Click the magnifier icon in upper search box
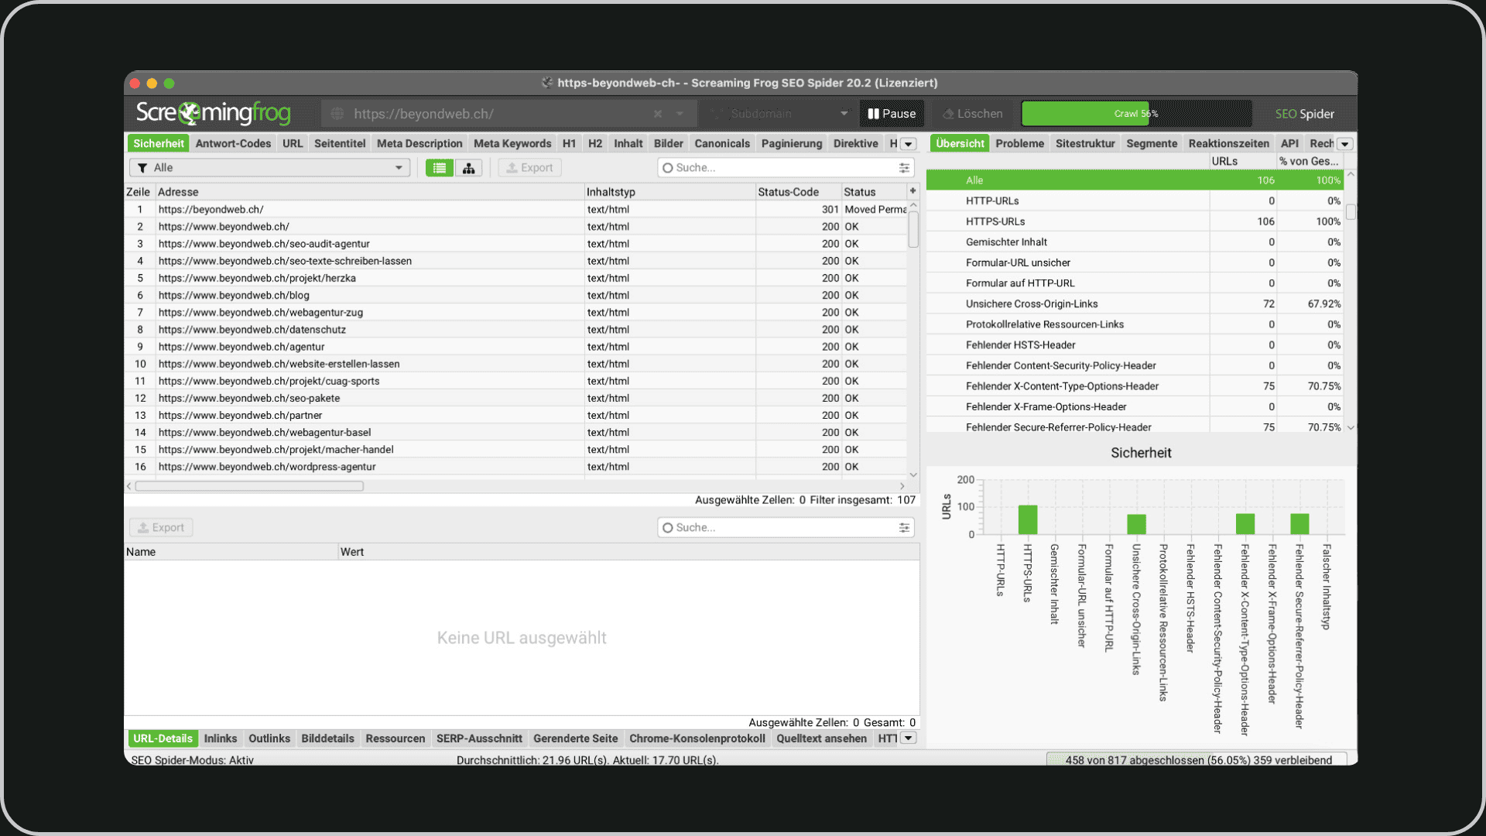 668,168
